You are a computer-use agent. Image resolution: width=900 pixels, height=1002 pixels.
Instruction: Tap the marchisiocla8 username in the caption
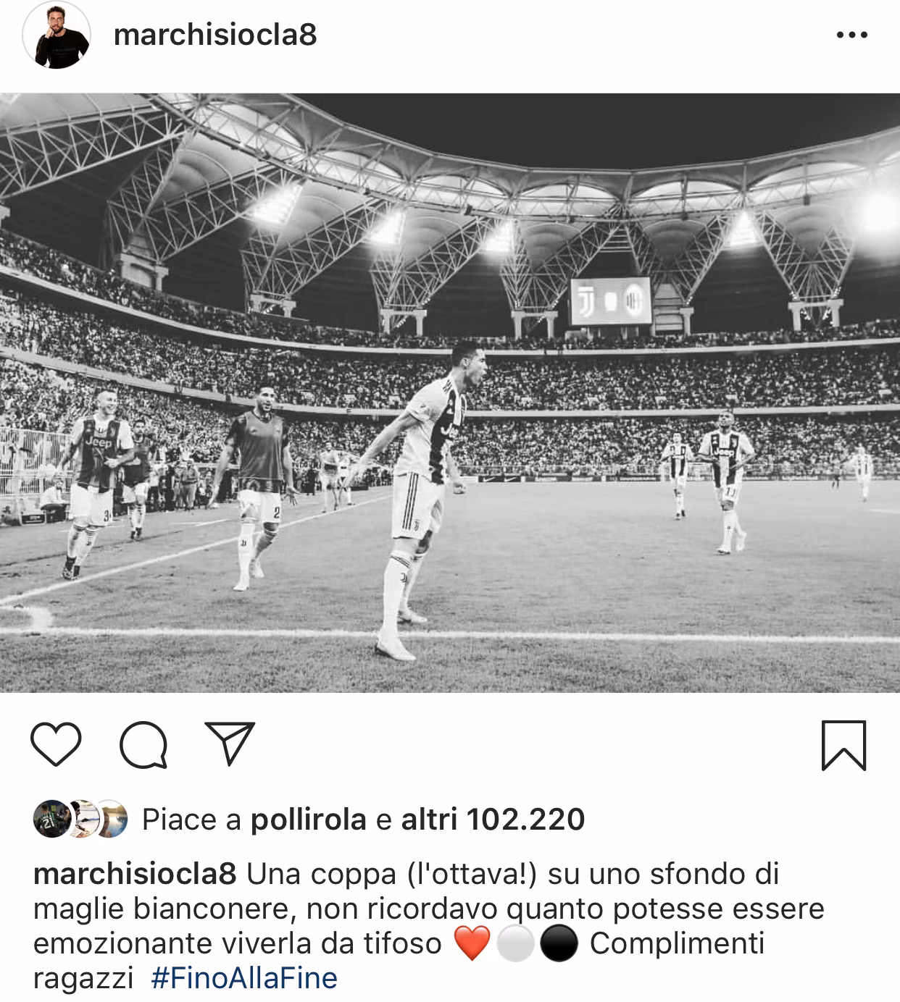pyautogui.click(x=135, y=874)
